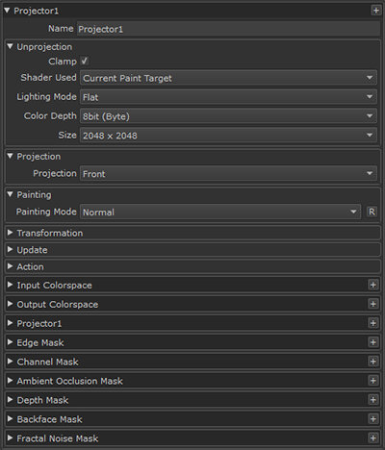Screen dimensions: 385x450
Task: Collapse the Unprojection section
Action: point(10,47)
